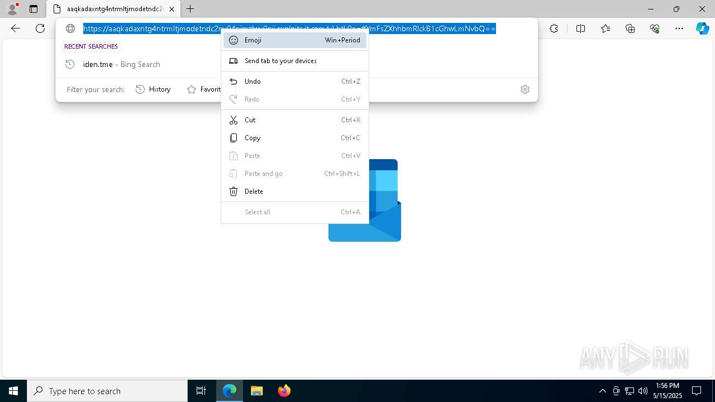The height and width of the screenshot is (402, 715).
Task: Open Firefox taskbar icon
Action: pos(284,391)
